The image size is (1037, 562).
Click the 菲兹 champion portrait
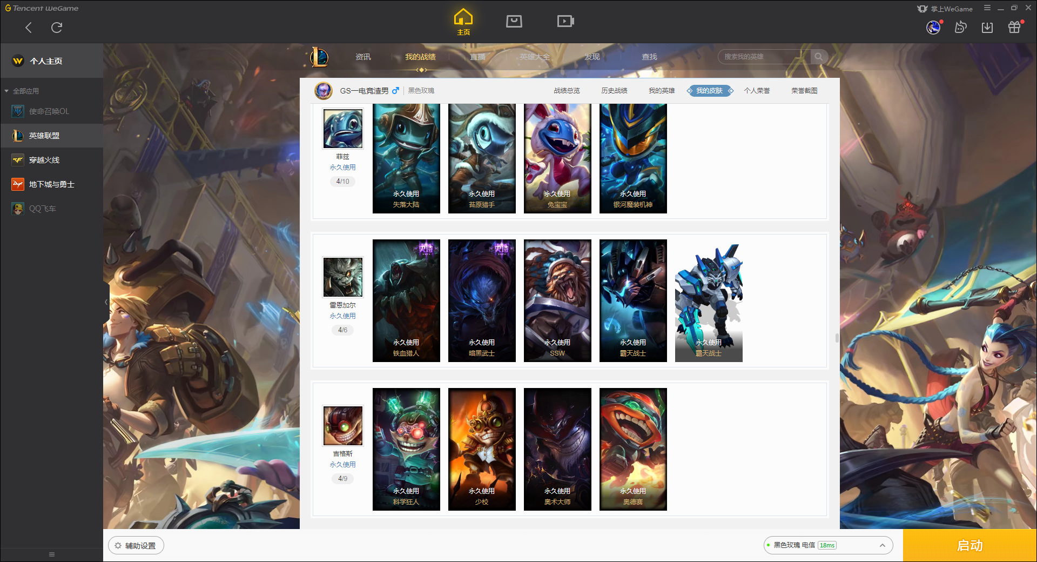[343, 129]
